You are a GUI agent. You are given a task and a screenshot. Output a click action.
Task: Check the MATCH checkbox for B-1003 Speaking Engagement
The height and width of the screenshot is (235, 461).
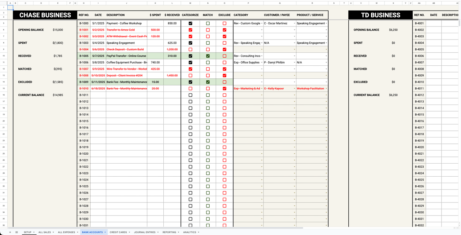208,43
